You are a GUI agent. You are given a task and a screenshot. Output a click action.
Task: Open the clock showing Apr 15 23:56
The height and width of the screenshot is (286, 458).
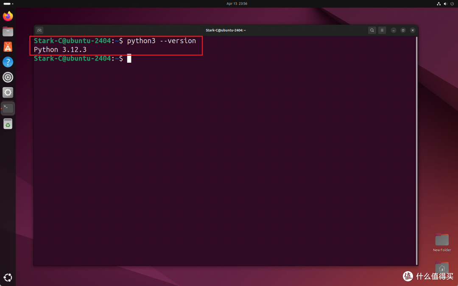click(x=237, y=4)
